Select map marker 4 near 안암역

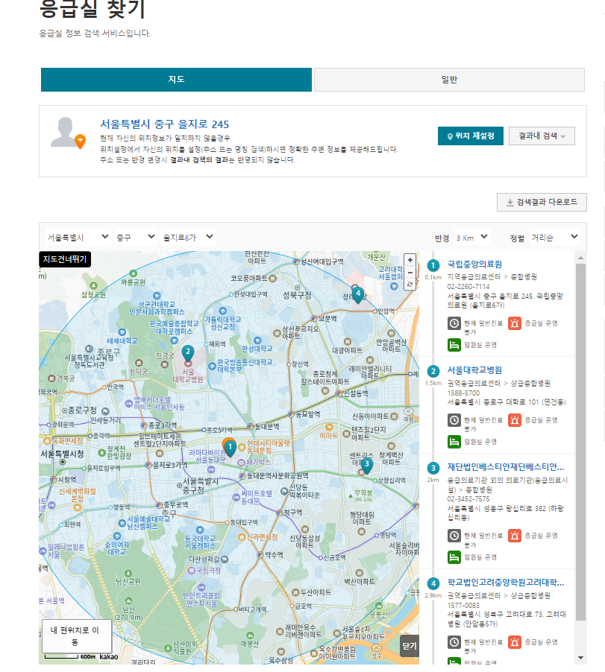[x=358, y=294]
